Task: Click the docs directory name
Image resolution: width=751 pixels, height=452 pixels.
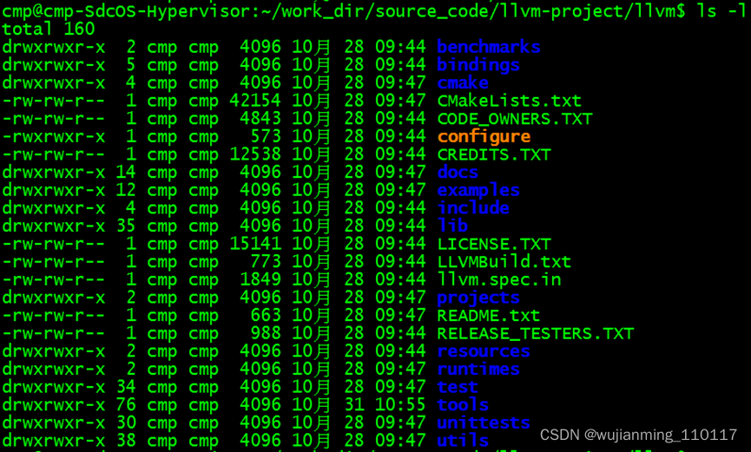Action: (x=458, y=173)
